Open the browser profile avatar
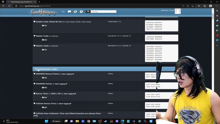 coord(210,6)
